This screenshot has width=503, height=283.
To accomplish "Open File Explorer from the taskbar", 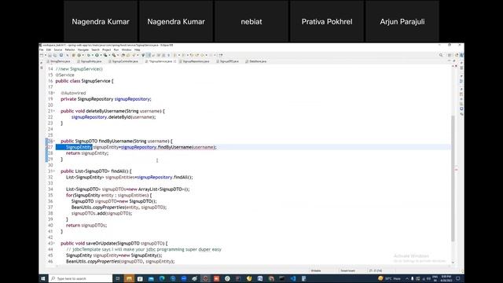I will pyautogui.click(x=129, y=278).
